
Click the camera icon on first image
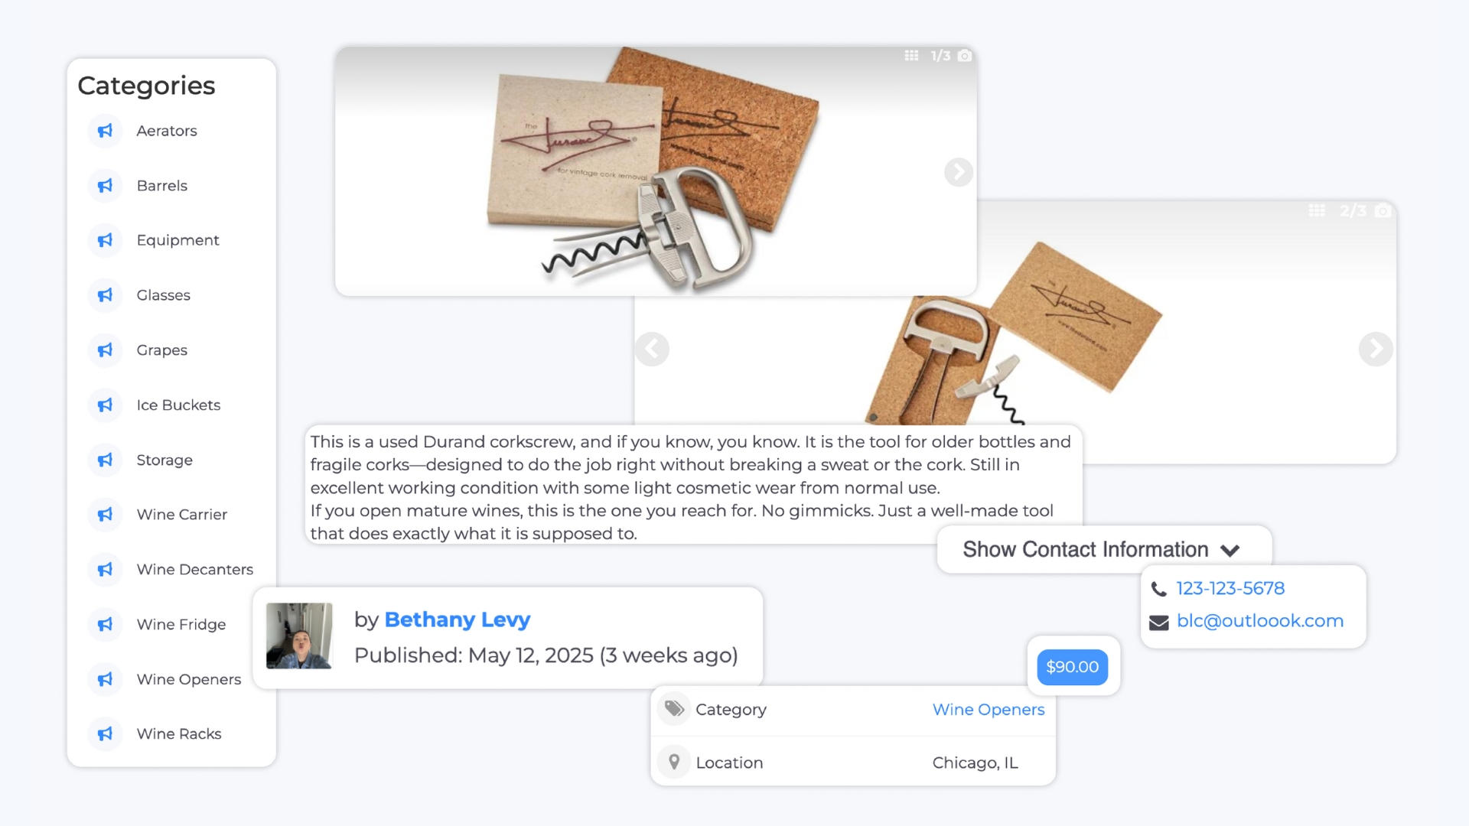(965, 56)
